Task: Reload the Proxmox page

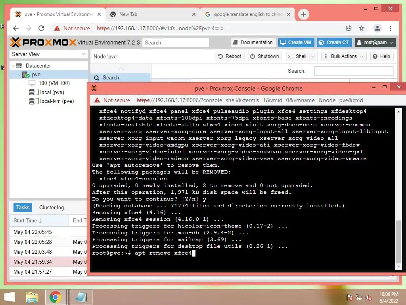Action: (41, 28)
